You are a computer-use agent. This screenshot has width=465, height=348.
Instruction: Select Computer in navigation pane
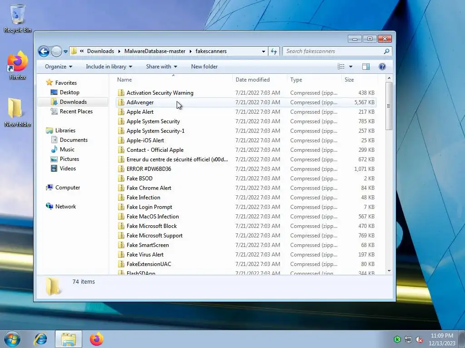68,188
